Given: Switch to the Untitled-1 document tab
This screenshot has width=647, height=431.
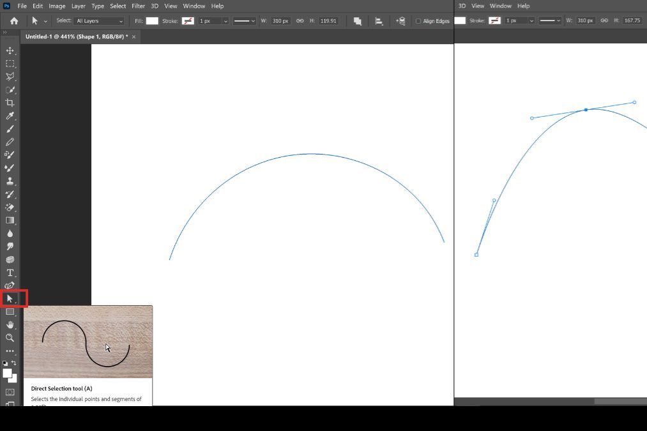Looking at the screenshot, I should 76,37.
